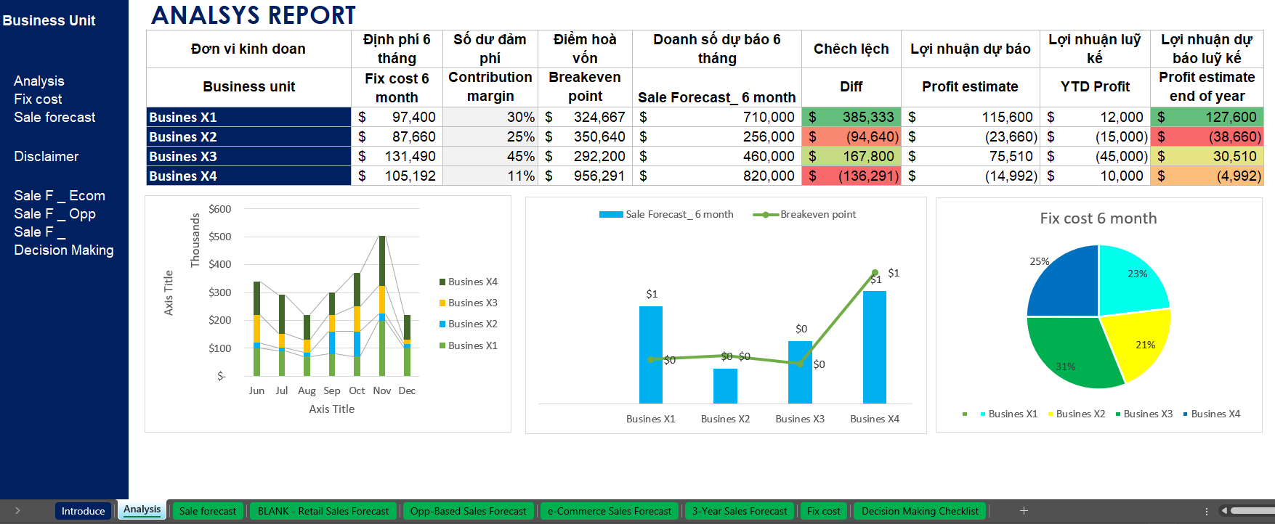The height and width of the screenshot is (524, 1275).
Task: Open the Introduce sheet tab
Action: (x=83, y=511)
